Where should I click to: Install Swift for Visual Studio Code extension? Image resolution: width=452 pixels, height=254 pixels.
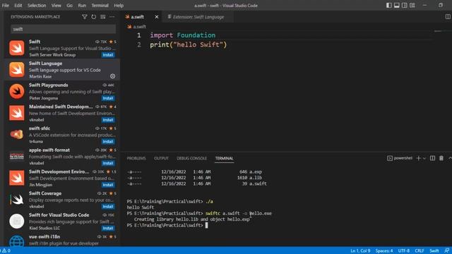108,228
